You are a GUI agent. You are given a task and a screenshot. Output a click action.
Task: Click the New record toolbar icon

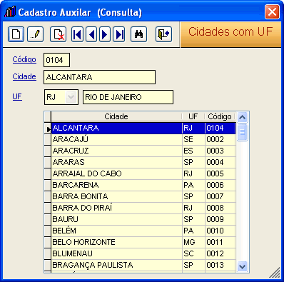(x=16, y=34)
